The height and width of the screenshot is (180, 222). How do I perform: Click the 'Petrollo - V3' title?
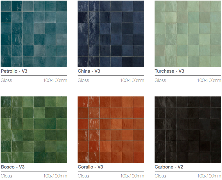click(x=14, y=71)
